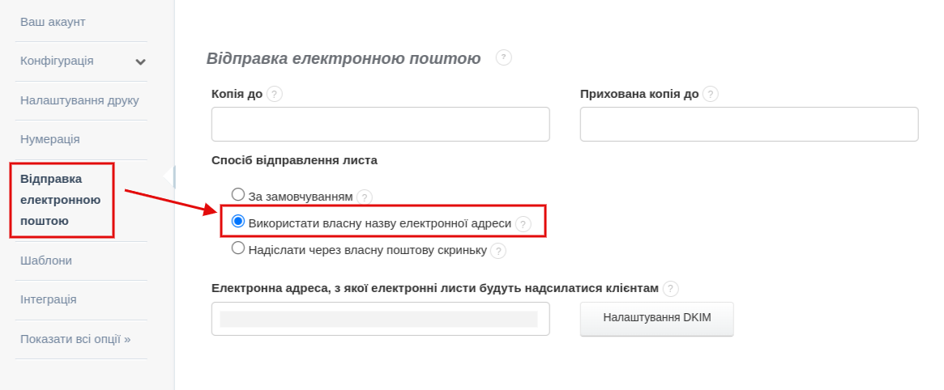Go to "Налаштування друку" sidebar item
Image resolution: width=944 pixels, height=390 pixels.
tap(79, 100)
